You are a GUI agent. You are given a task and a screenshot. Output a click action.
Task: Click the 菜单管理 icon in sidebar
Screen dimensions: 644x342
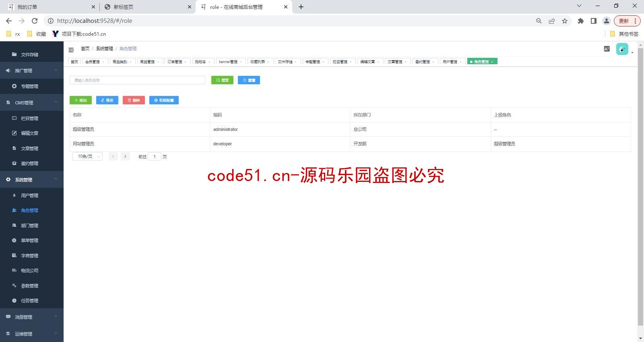(x=14, y=240)
